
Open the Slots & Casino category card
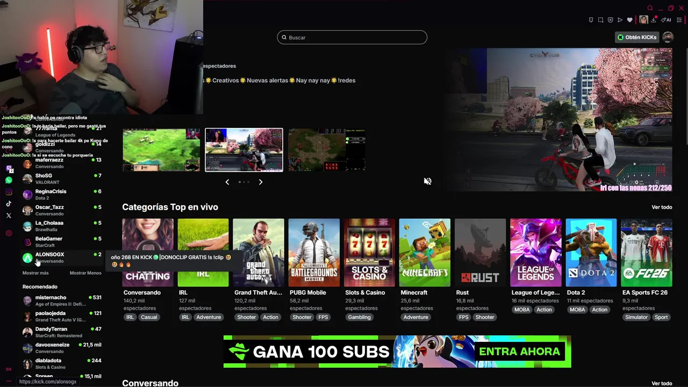click(x=369, y=253)
